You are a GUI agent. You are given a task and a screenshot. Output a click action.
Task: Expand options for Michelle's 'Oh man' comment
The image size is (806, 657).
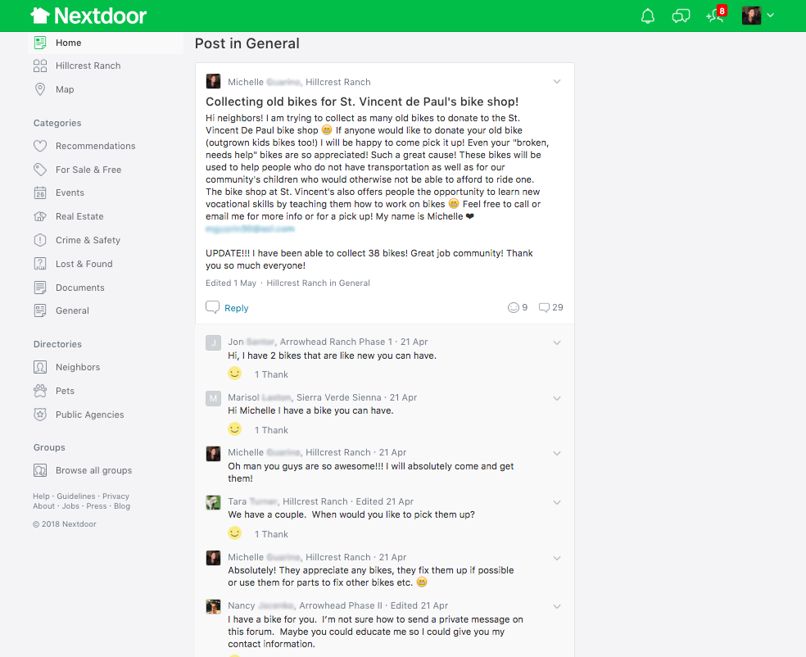click(x=557, y=453)
